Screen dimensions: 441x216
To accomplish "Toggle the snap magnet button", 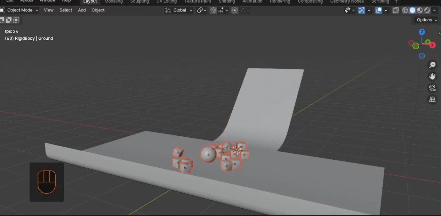I will pos(213,10).
